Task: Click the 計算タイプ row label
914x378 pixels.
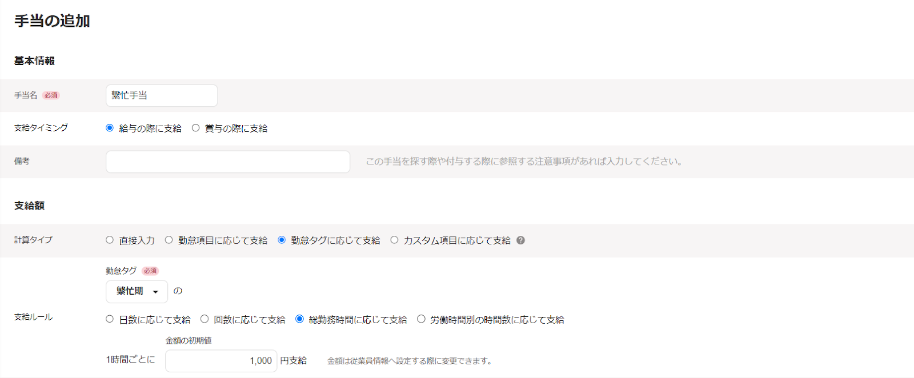Action: pyautogui.click(x=33, y=240)
